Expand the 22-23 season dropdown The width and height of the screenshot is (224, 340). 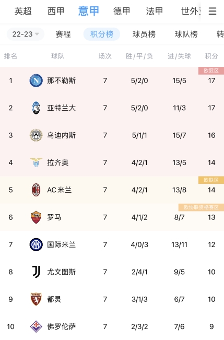(26, 34)
